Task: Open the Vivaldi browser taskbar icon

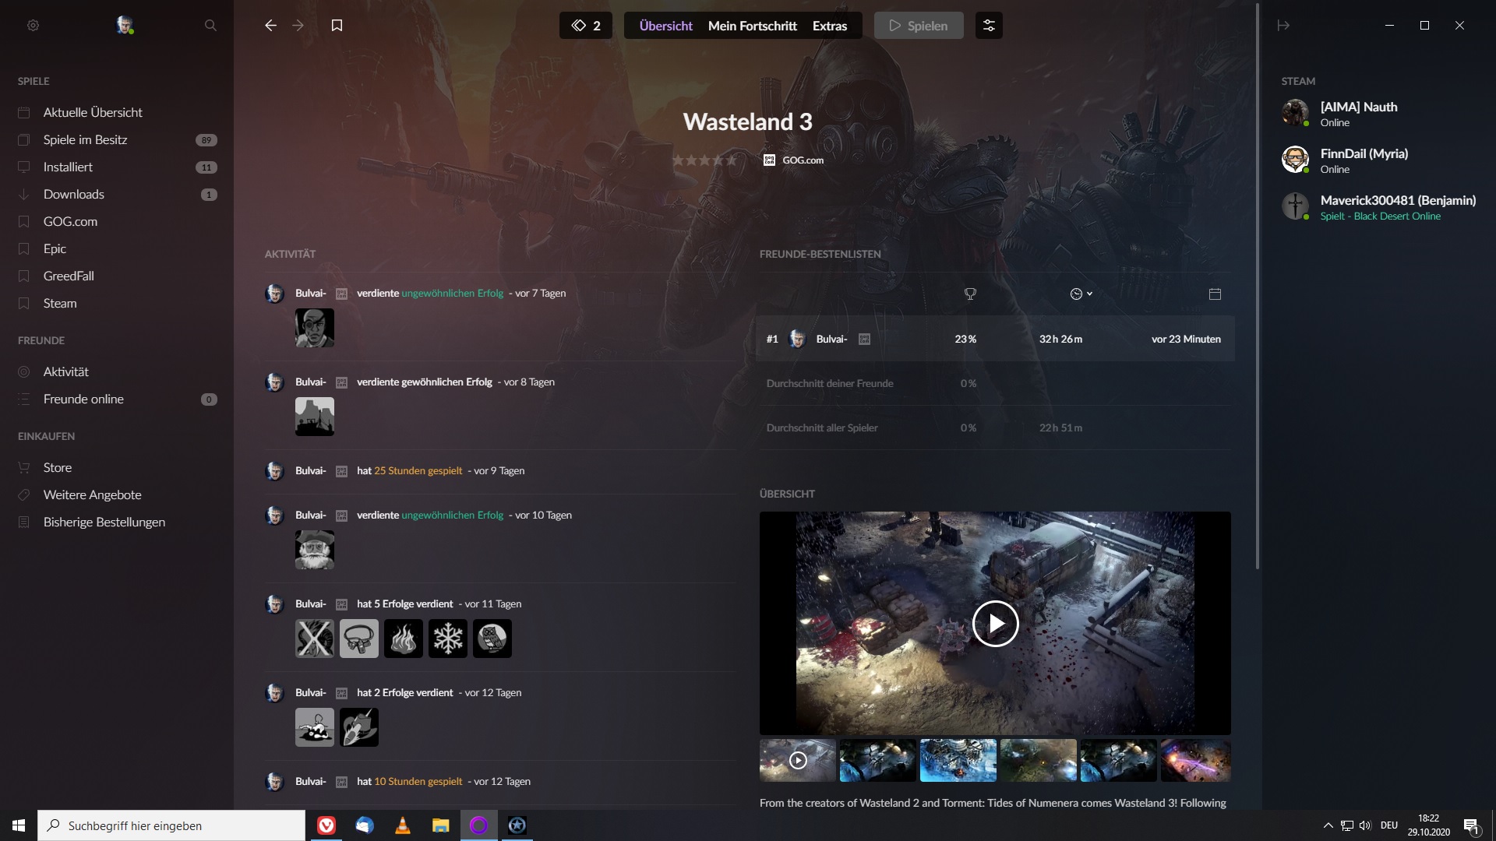Action: pos(326,825)
